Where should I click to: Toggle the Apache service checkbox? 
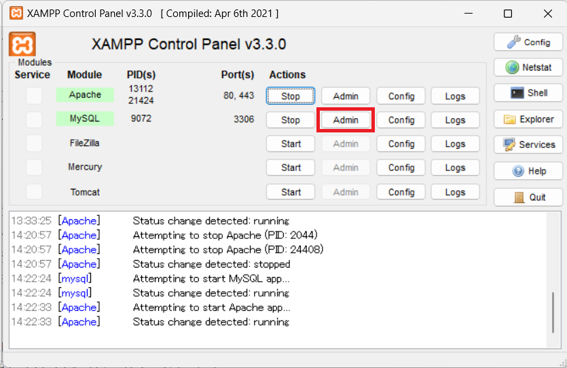(x=34, y=96)
